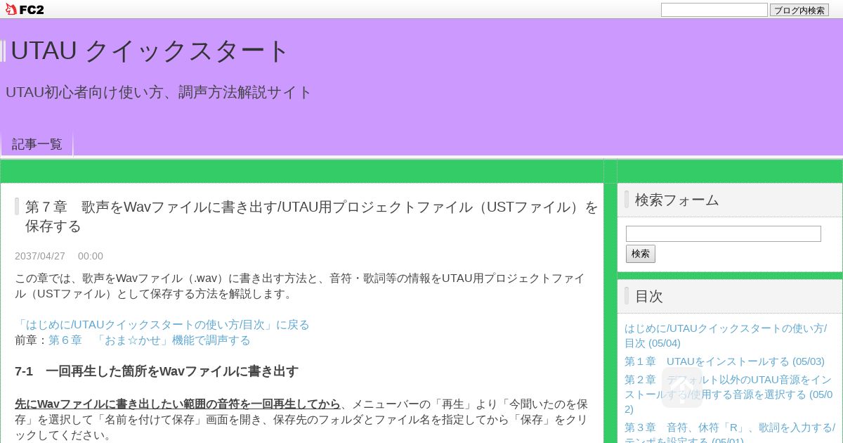Open sidebar link 第２章 デフォルト以外のUTAU音源
Screen dimensions: 843x443
coord(728,394)
